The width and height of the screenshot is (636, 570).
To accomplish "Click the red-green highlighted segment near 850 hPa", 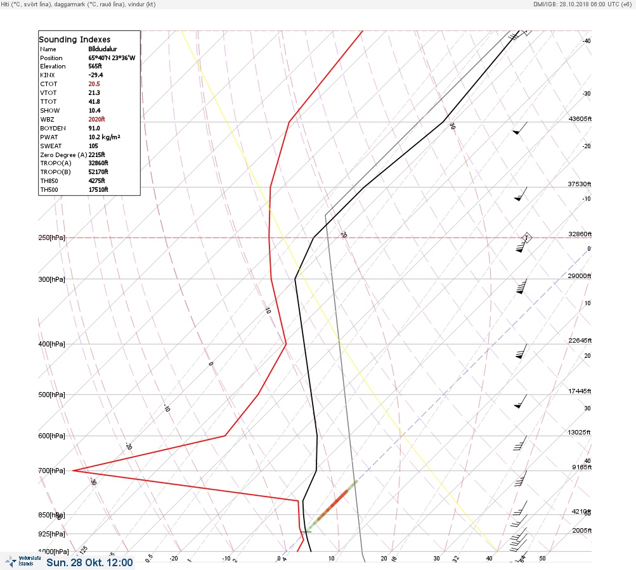I will 332,505.
